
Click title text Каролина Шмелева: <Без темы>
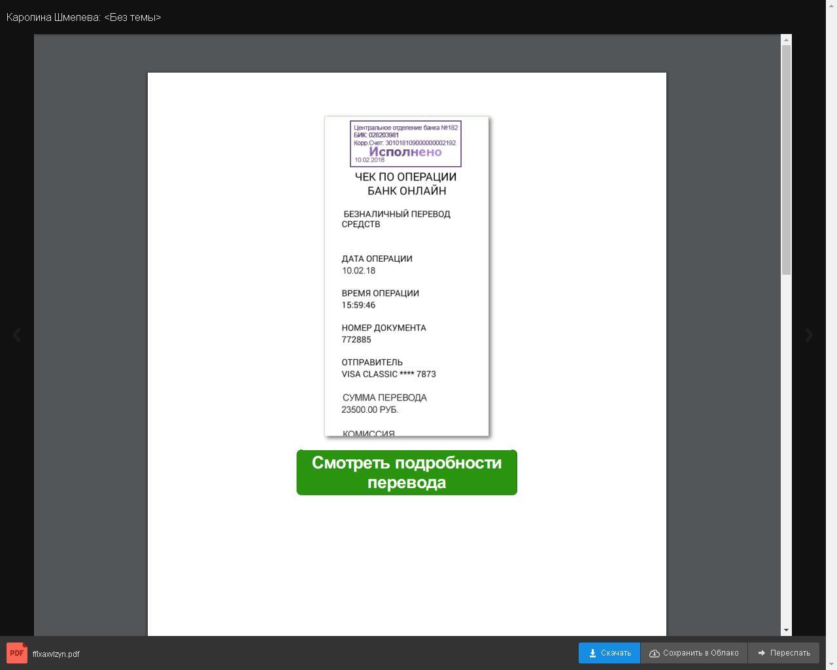pyautogui.click(x=84, y=17)
